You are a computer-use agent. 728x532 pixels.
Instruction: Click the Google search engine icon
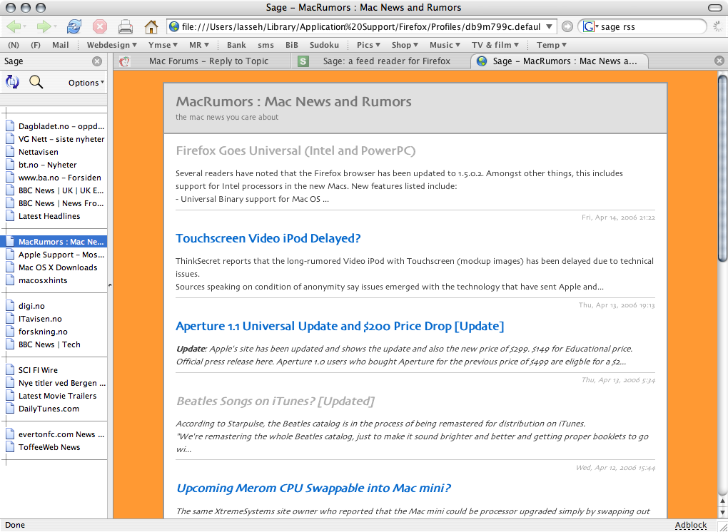tap(588, 26)
